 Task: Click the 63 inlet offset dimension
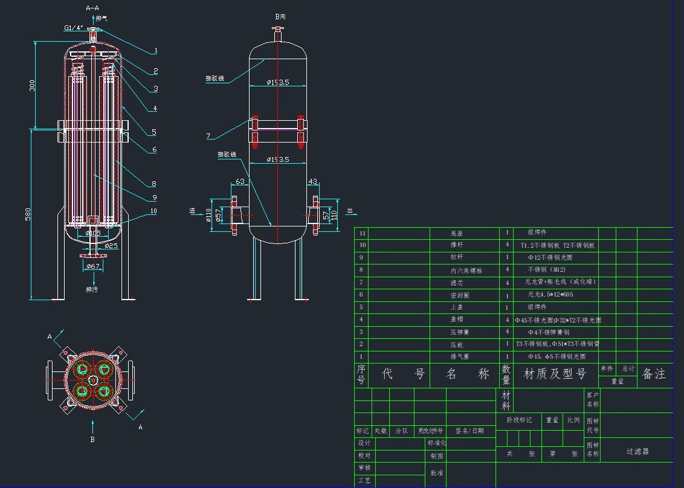(x=240, y=181)
